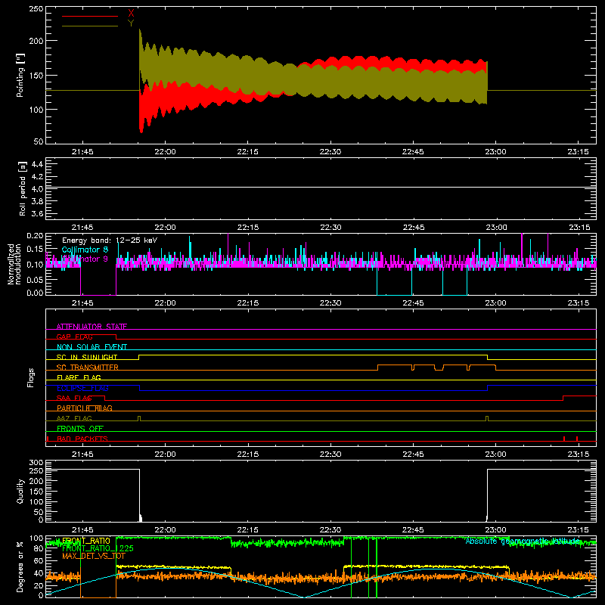Image resolution: width=605 pixels, height=605 pixels.
Task: Click the olive Y legend line
Action: point(90,26)
